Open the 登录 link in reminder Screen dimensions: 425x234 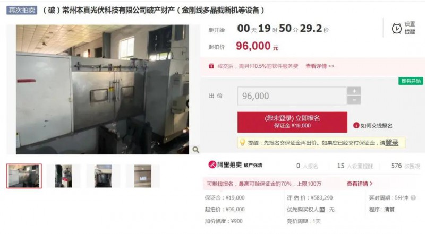click(392, 142)
